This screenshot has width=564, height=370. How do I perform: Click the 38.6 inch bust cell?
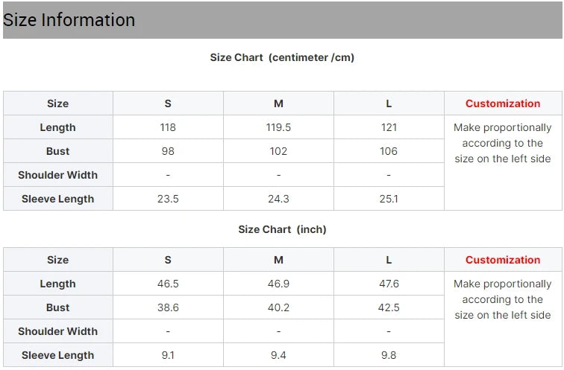click(x=168, y=307)
